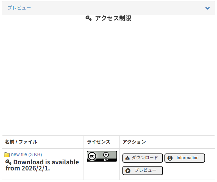Click the key icon beside アクセス制限
Viewport: 217px width, 182px height.
(89, 18)
